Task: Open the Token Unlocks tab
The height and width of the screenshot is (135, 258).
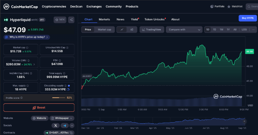Action: point(155,20)
